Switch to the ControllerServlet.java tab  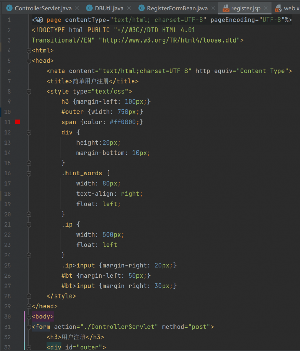click(x=43, y=8)
